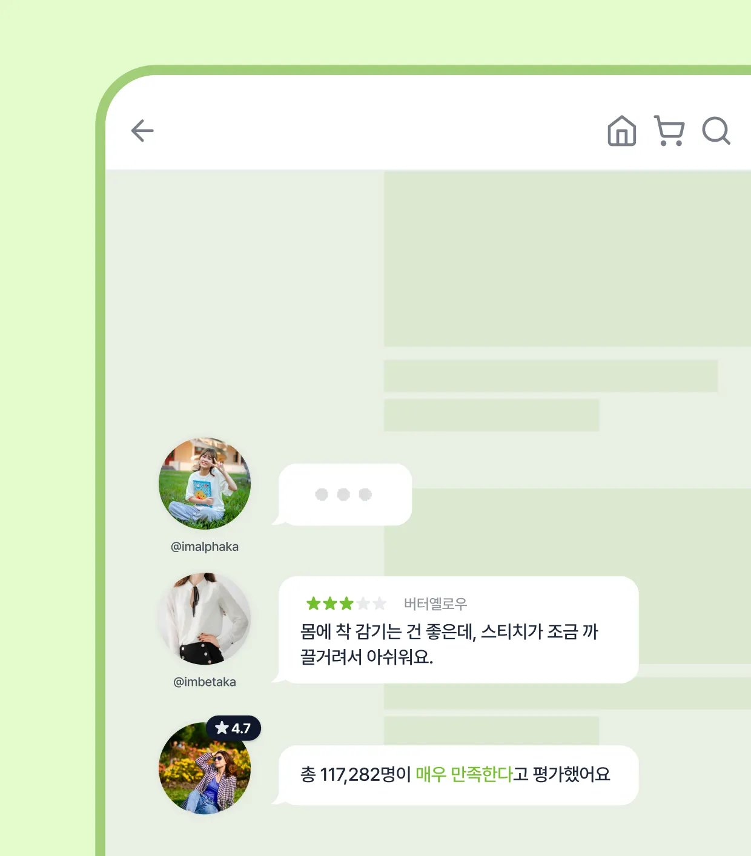Click the large product image placeholder

pyautogui.click(x=567, y=258)
